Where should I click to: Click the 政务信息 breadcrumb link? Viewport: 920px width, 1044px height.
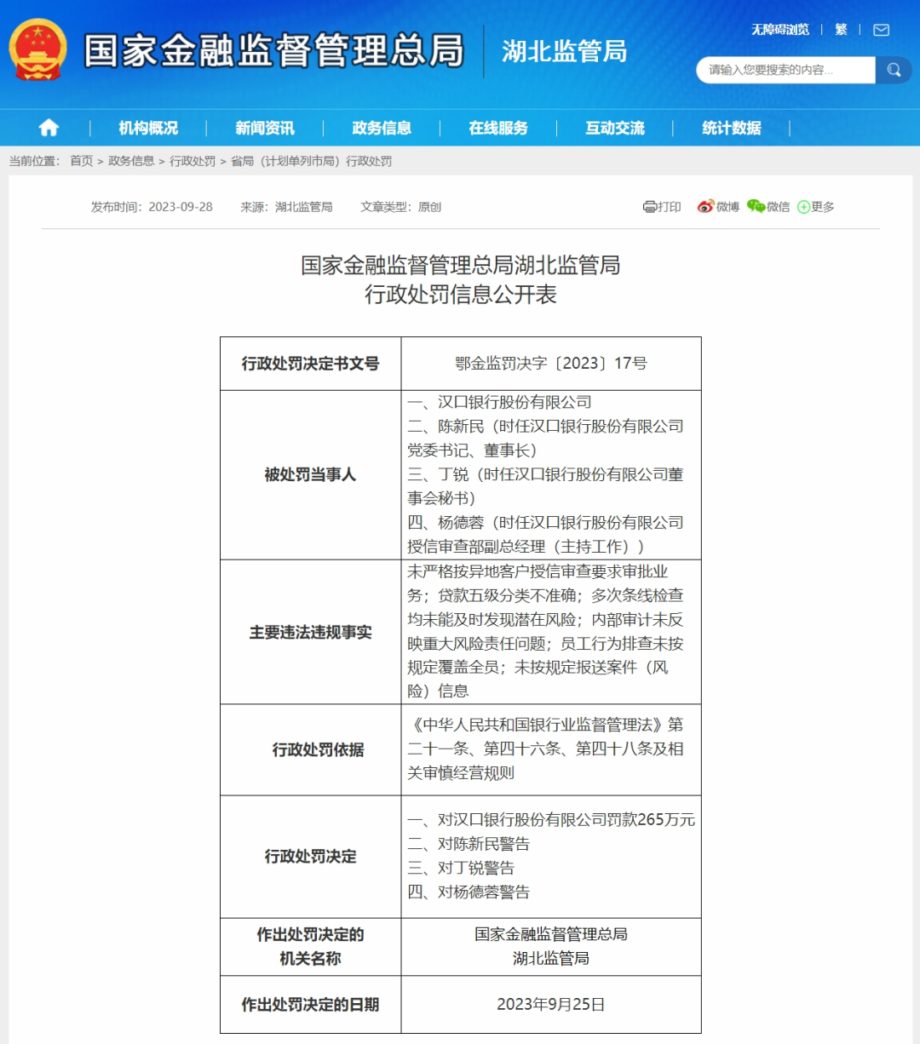pos(131,161)
